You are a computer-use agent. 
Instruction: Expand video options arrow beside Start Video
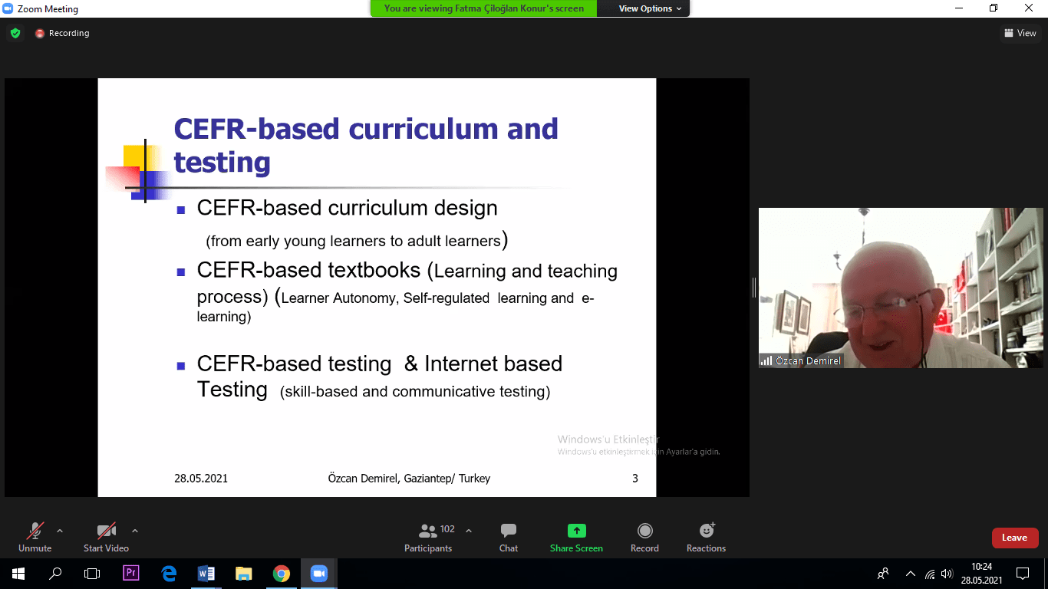click(135, 530)
